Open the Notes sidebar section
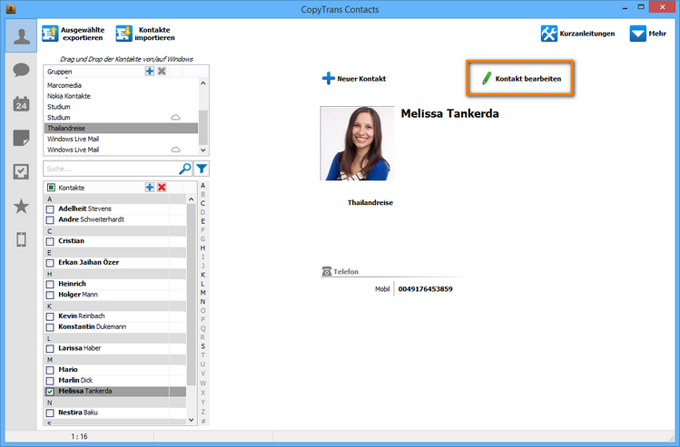The height and width of the screenshot is (447, 680). (21, 138)
